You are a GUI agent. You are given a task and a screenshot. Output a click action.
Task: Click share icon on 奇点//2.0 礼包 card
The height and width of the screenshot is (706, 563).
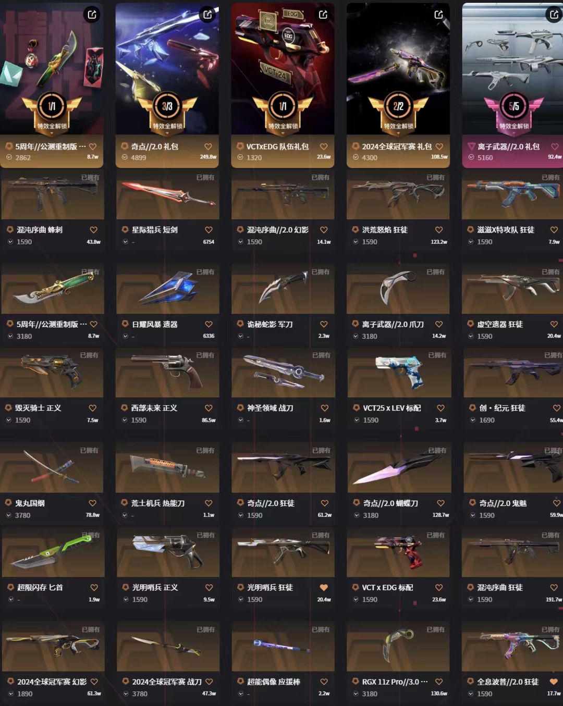(207, 15)
